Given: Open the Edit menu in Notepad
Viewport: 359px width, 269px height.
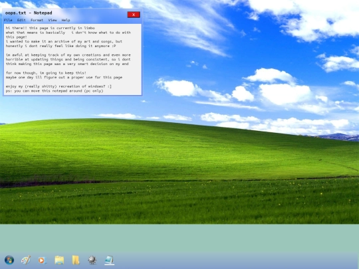Looking at the screenshot, I should (21, 20).
